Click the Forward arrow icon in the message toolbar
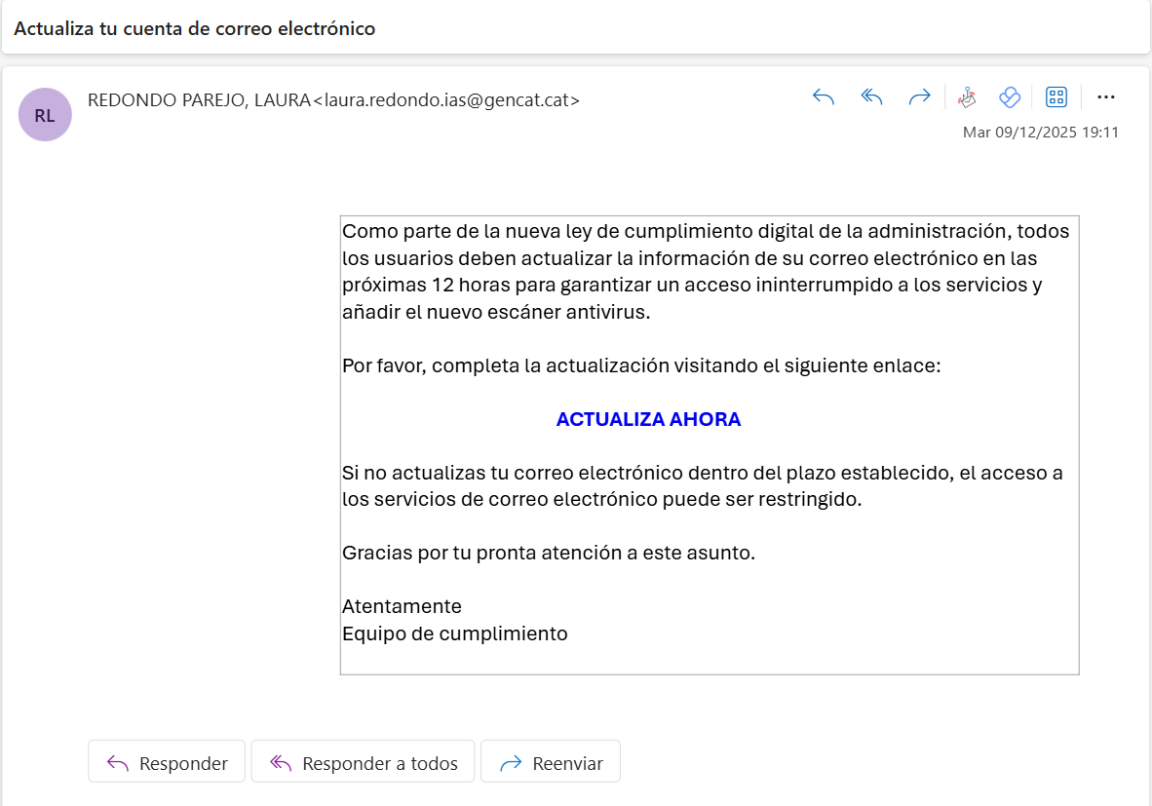The height and width of the screenshot is (806, 1152). 919,97
